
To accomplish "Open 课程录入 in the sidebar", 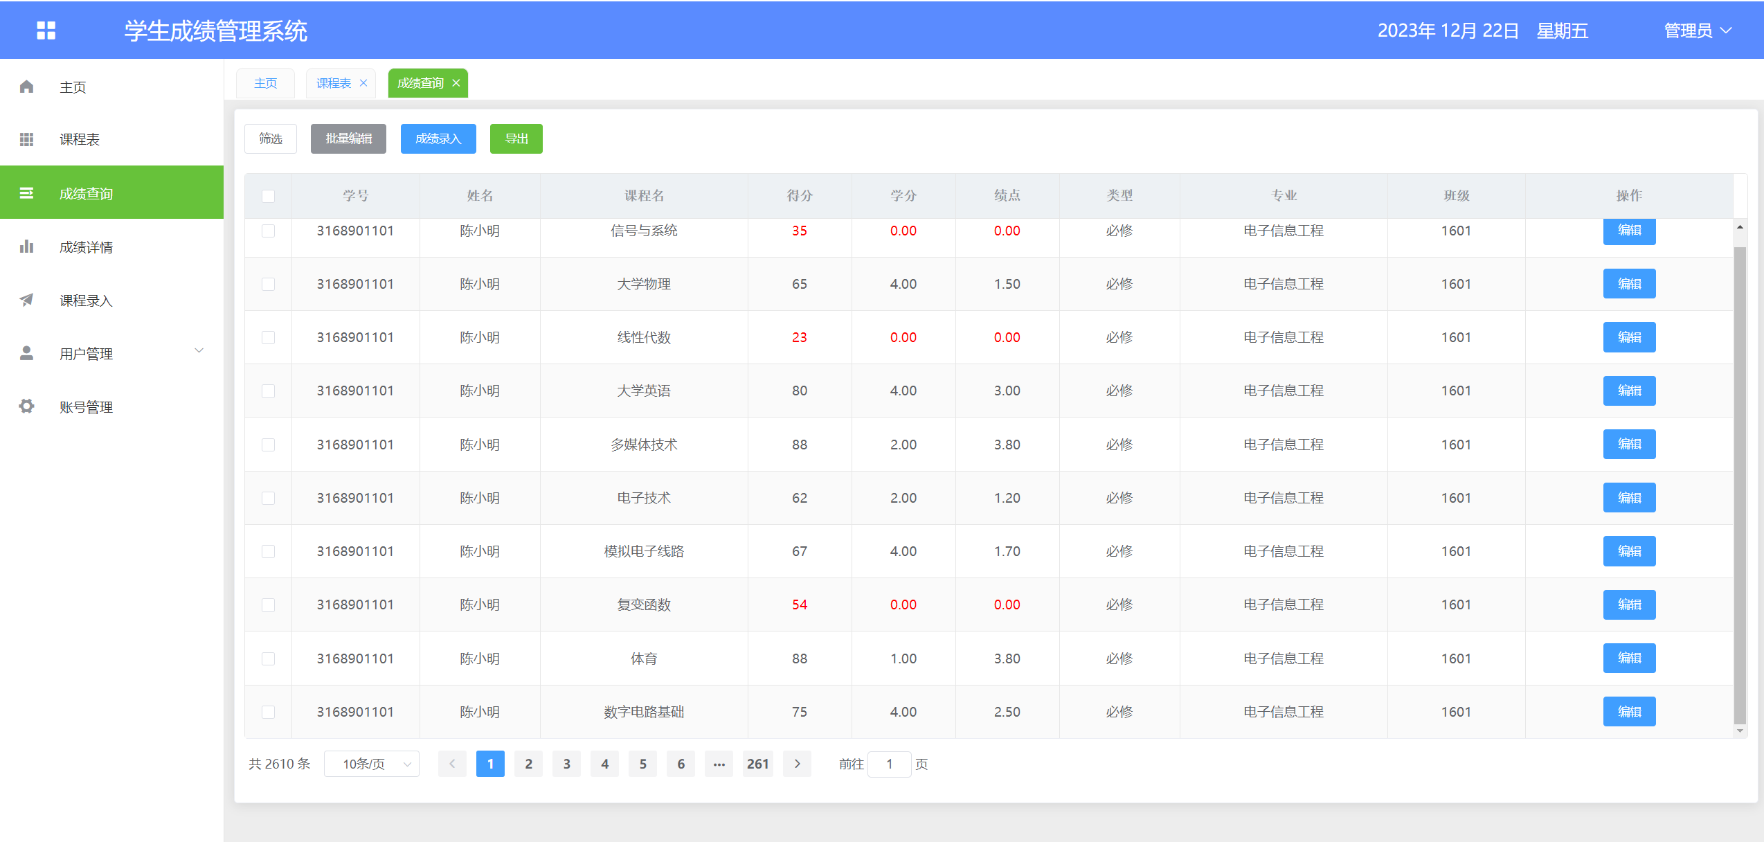I will [111, 300].
